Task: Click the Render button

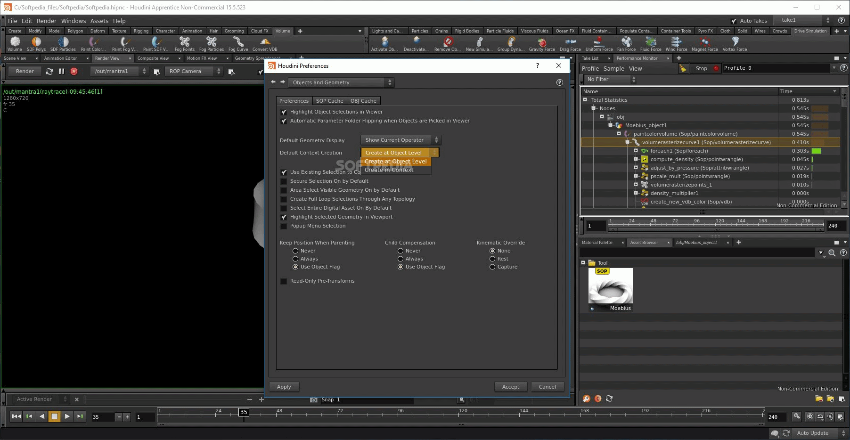Action: click(25, 71)
